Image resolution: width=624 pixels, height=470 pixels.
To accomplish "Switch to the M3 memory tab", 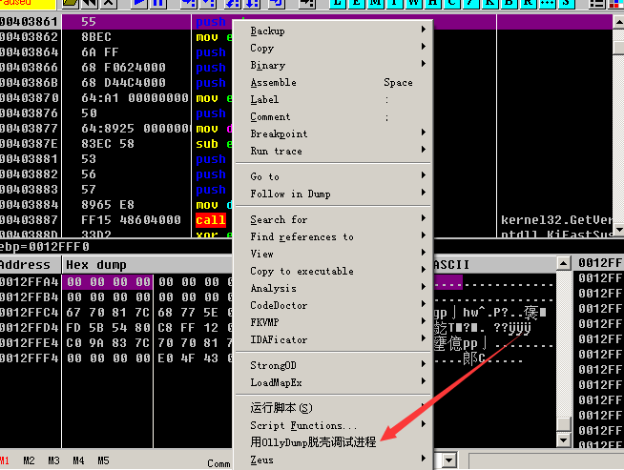I will pyautogui.click(x=53, y=460).
